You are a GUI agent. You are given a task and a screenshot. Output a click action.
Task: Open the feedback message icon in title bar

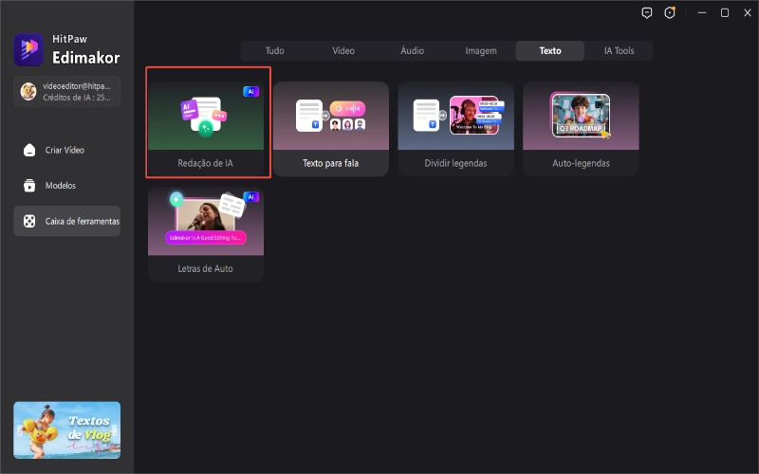pos(647,13)
